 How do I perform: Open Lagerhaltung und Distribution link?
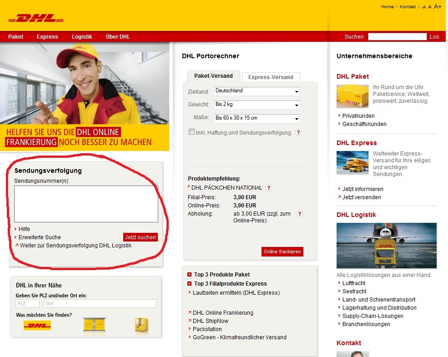click(379, 308)
